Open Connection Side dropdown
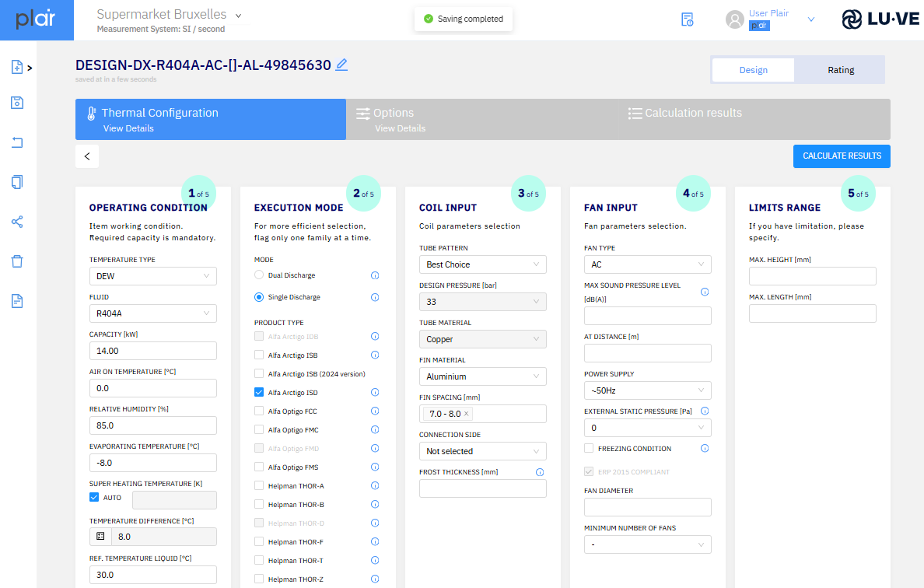 [483, 451]
